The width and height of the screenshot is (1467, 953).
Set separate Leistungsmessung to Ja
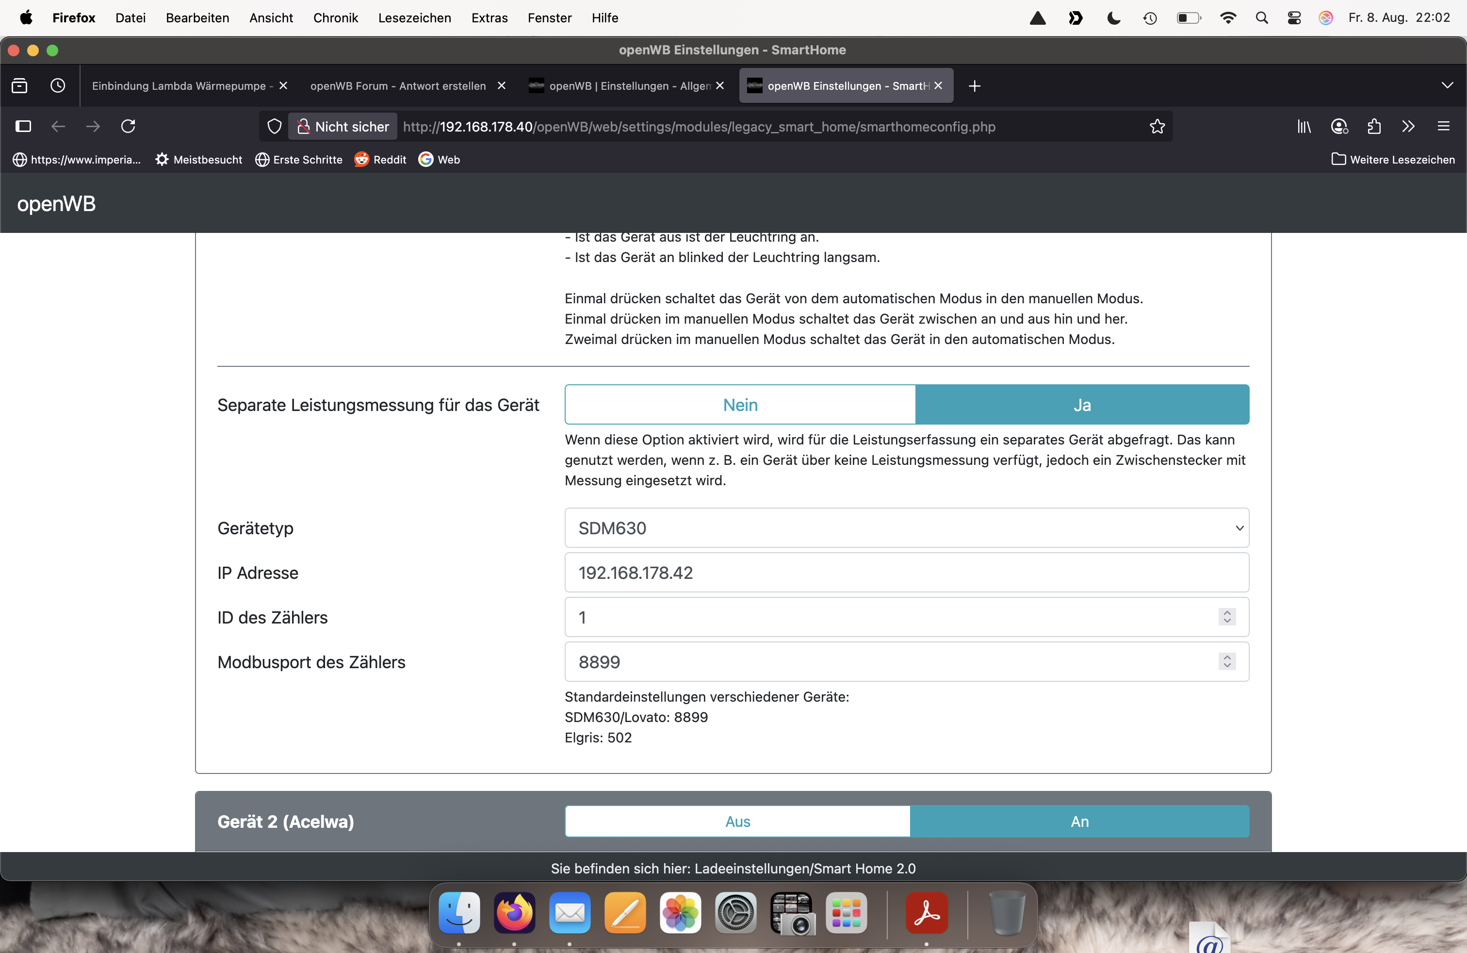tap(1082, 405)
